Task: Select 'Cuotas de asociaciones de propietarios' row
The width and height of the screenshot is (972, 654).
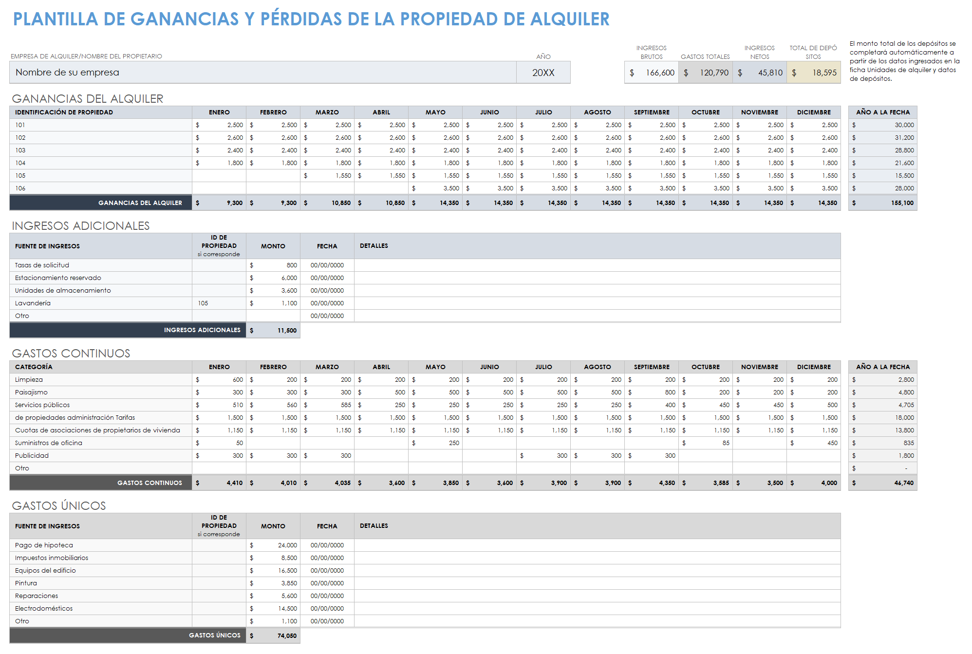Action: [101, 430]
